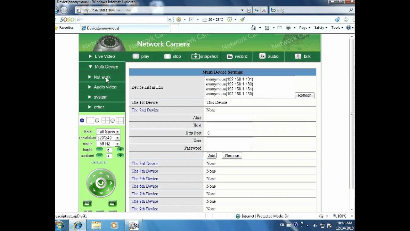This screenshot has height=231, width=410.
Task: Click The 2nd Device link
Action: pyautogui.click(x=145, y=110)
